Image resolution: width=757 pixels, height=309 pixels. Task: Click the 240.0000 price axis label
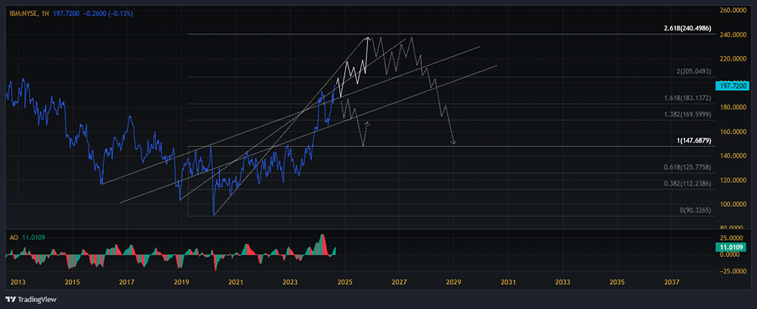tap(734, 35)
